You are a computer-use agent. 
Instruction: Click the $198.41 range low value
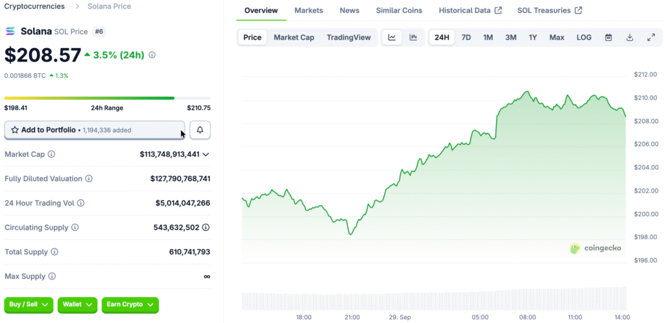click(x=16, y=108)
